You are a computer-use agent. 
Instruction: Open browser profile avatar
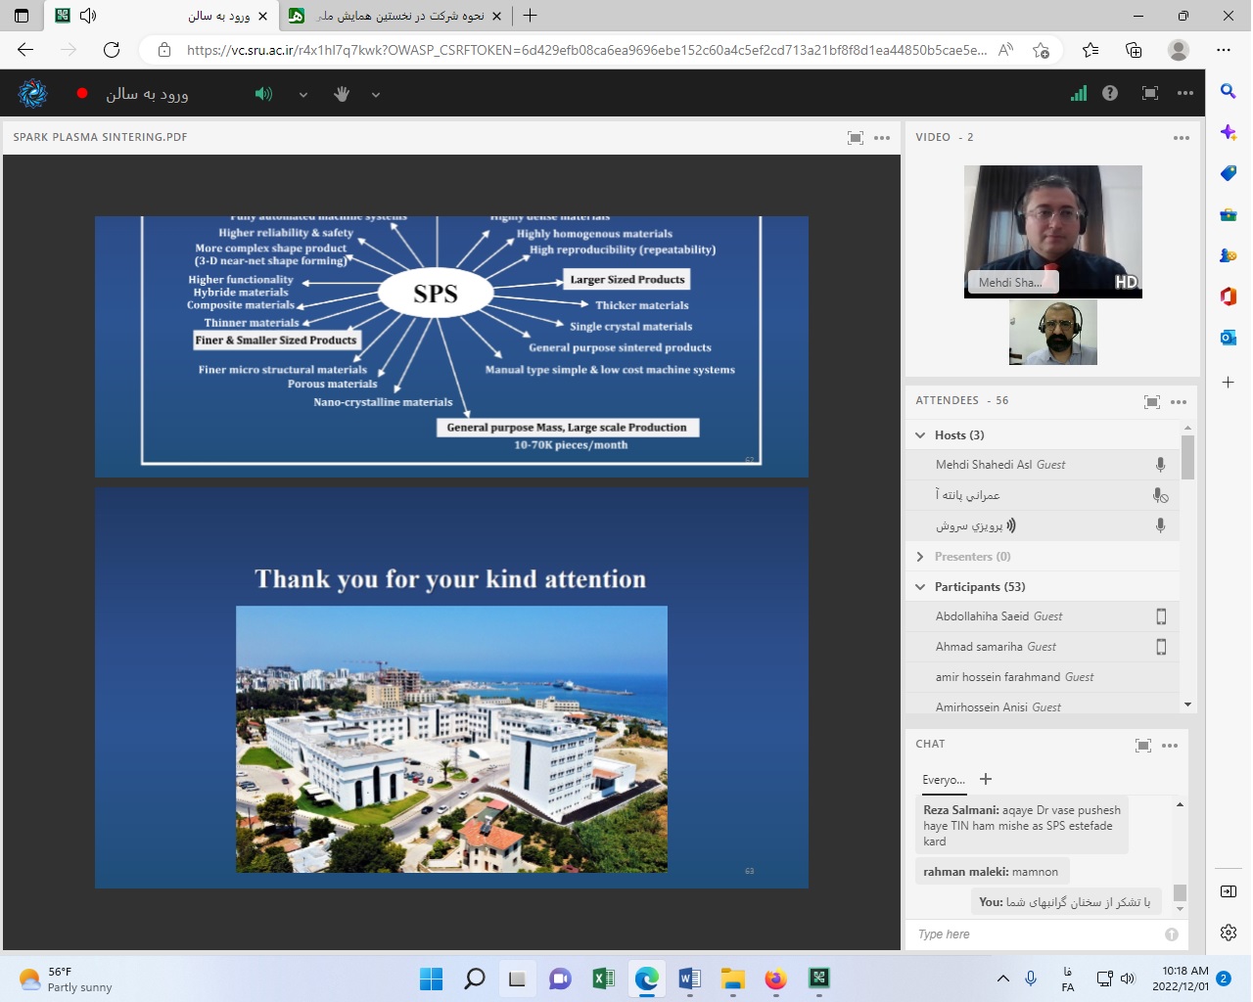[1179, 50]
